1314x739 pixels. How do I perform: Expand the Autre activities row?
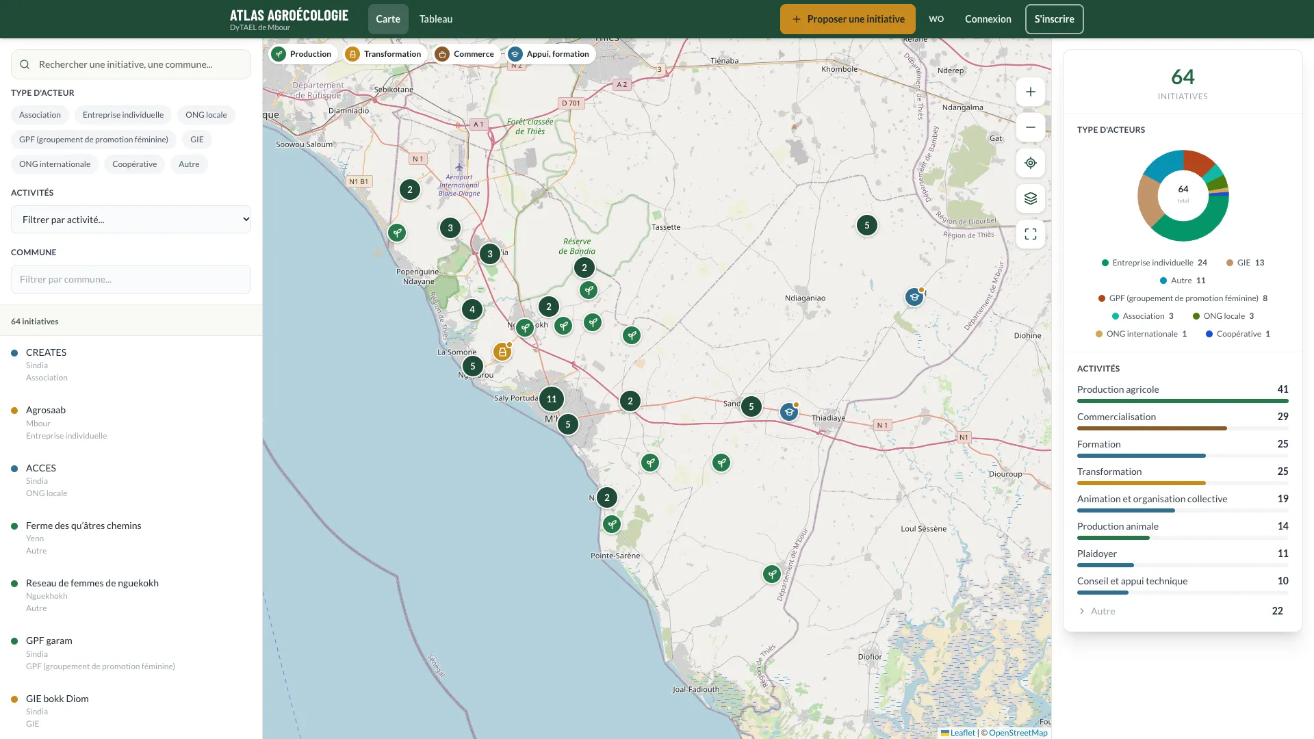(x=1183, y=611)
